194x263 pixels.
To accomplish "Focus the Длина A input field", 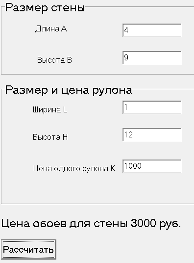I will click(x=152, y=30).
